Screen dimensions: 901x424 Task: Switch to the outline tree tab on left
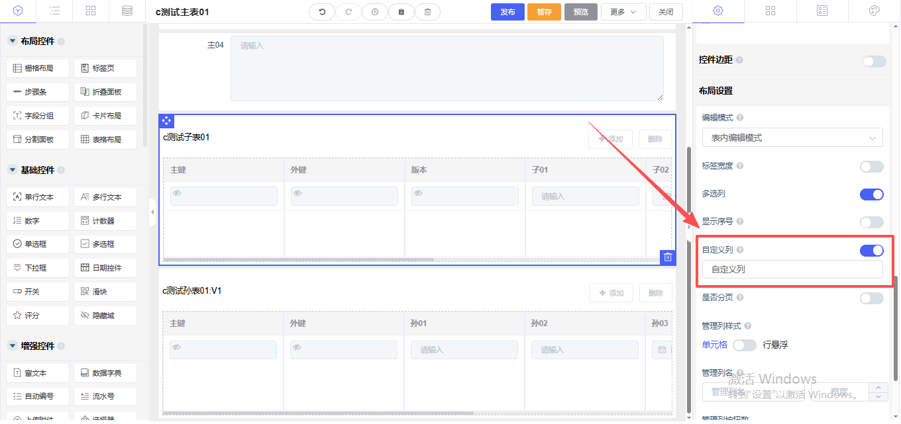55,11
